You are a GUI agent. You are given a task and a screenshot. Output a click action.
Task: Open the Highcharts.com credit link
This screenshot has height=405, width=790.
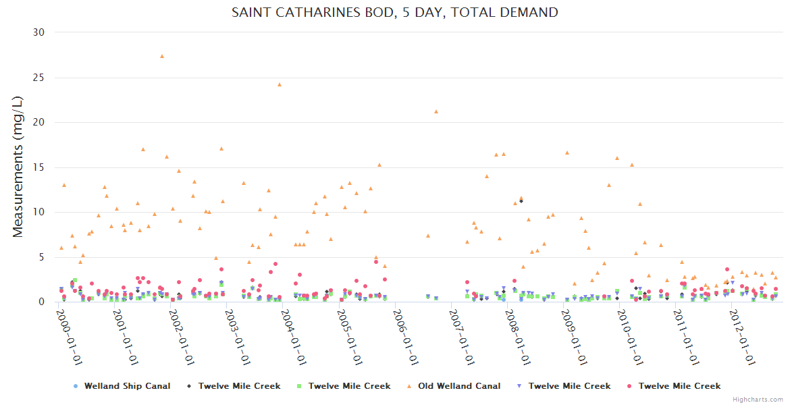tap(758, 400)
